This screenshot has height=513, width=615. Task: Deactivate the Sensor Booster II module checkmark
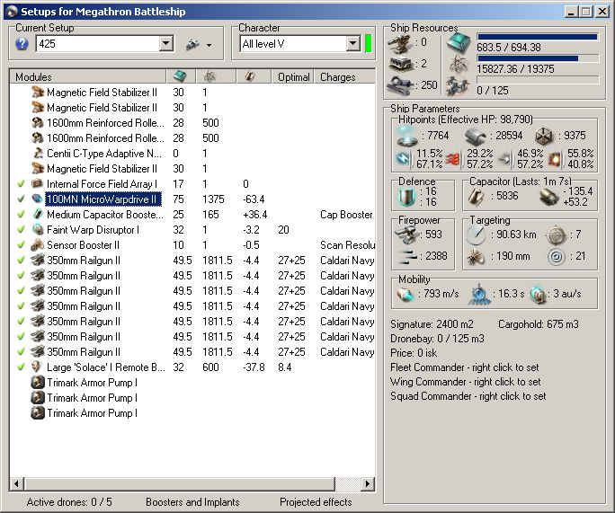21,245
